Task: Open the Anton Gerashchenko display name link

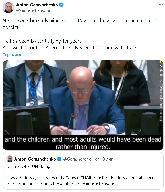Action: coord(37,5)
